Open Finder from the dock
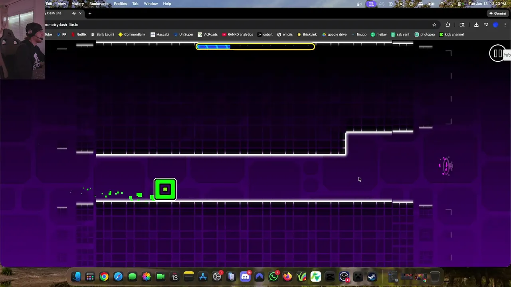511x287 pixels. 76,277
